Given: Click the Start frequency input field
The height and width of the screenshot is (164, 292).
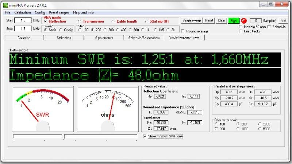Looking at the screenshot, I should (23, 21).
